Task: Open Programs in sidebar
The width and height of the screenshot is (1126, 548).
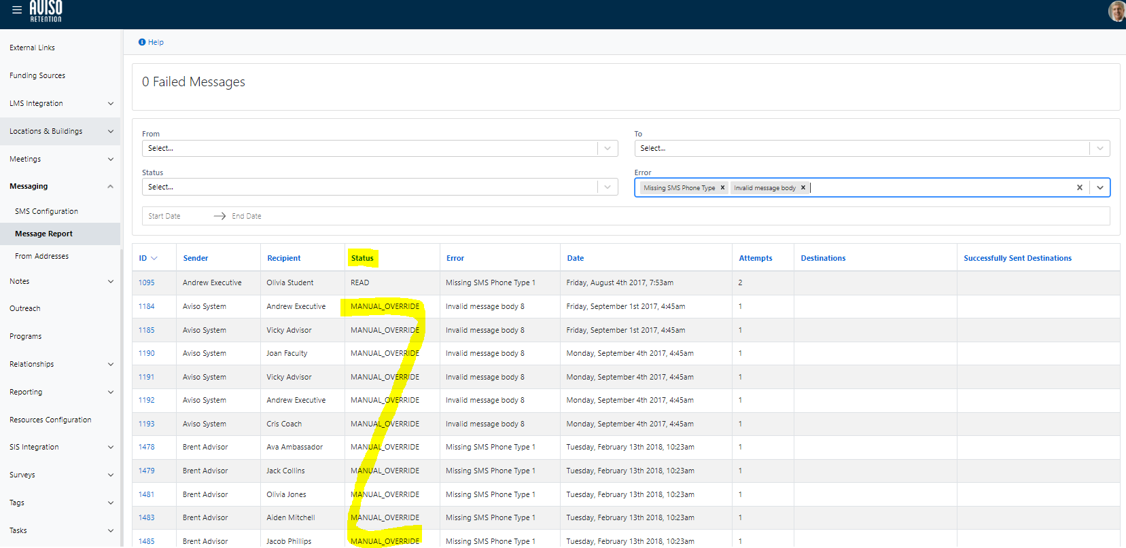Action: 26,336
